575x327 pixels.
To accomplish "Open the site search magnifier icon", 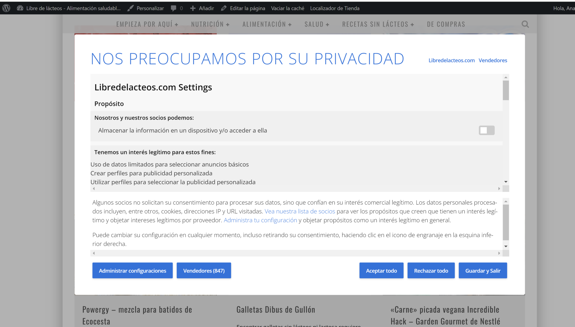I will click(525, 24).
